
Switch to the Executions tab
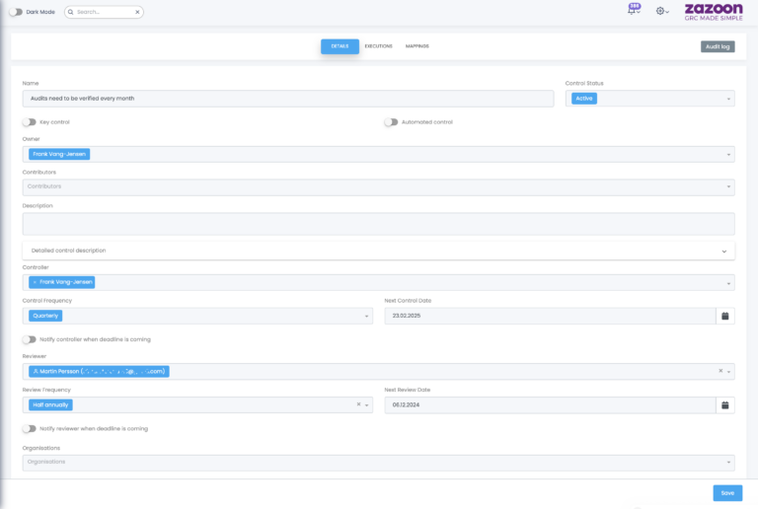tap(378, 46)
